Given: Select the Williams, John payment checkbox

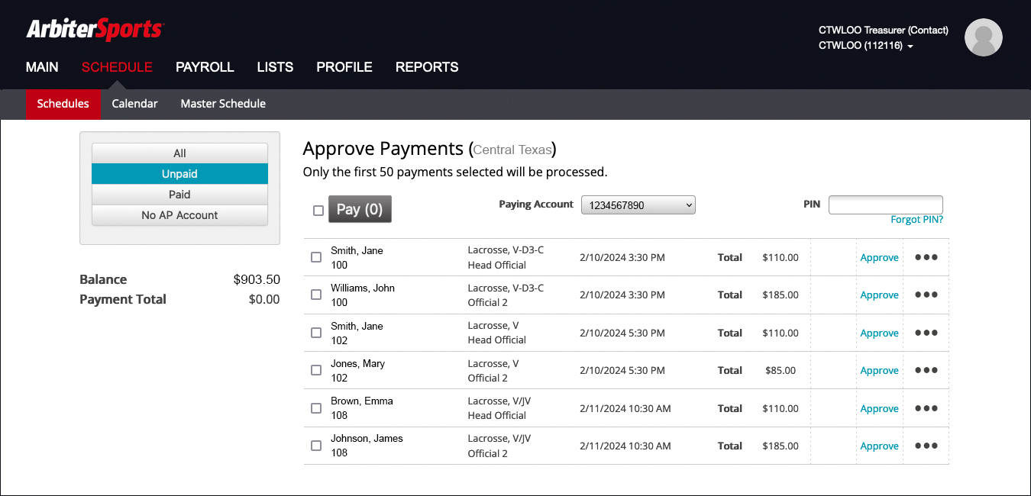Looking at the screenshot, I should [x=316, y=295].
